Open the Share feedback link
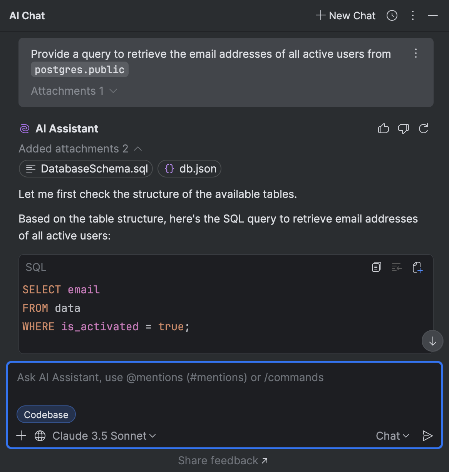Viewport: 449px width, 472px height. (x=223, y=460)
